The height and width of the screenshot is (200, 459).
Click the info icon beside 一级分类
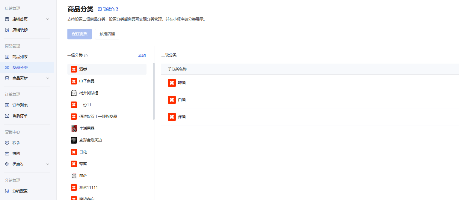pyautogui.click(x=86, y=56)
